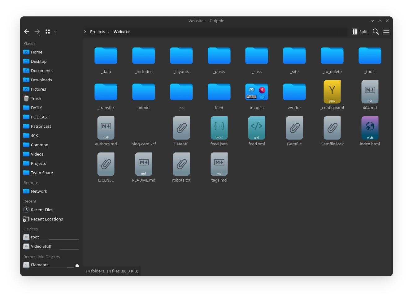Go back with the back arrow

coord(27,32)
